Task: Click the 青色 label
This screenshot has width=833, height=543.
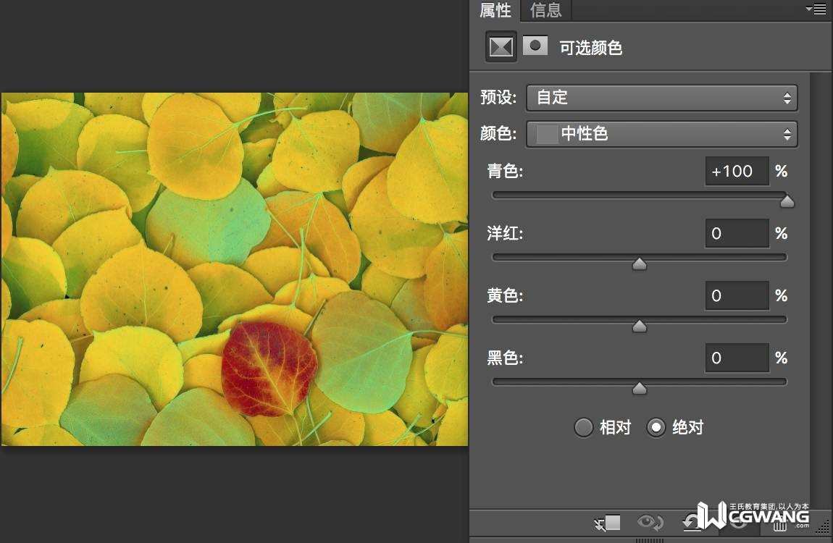Action: 505,171
